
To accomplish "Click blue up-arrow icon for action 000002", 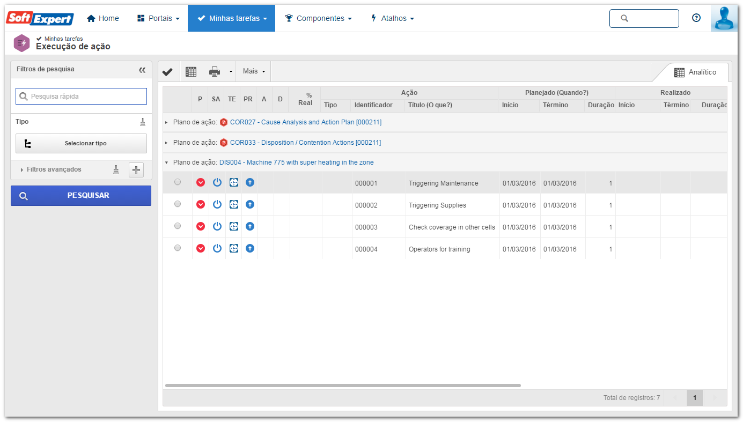I will [250, 204].
